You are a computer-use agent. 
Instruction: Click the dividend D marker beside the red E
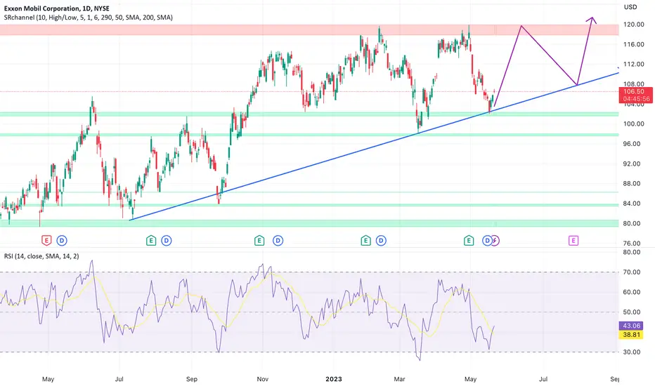tap(62, 240)
